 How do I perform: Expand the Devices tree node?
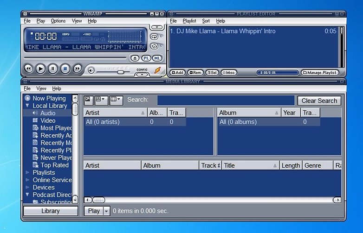click(x=27, y=187)
